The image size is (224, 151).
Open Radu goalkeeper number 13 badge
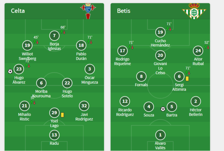tap(54, 135)
